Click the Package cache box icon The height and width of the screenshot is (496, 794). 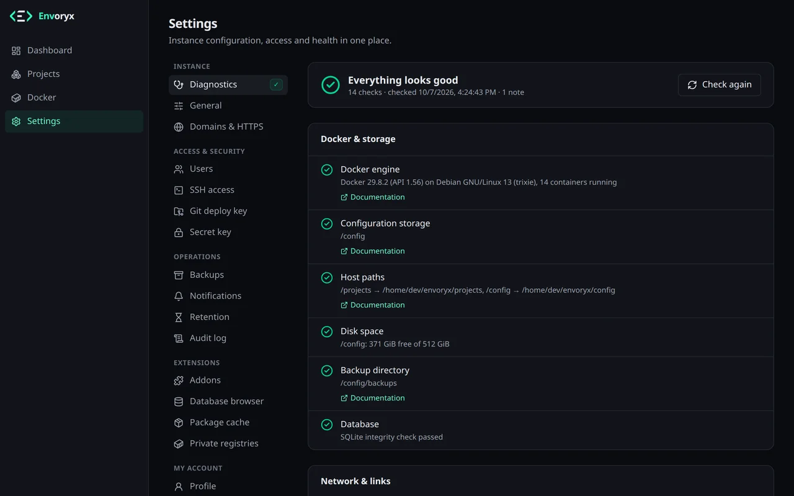pos(179,423)
